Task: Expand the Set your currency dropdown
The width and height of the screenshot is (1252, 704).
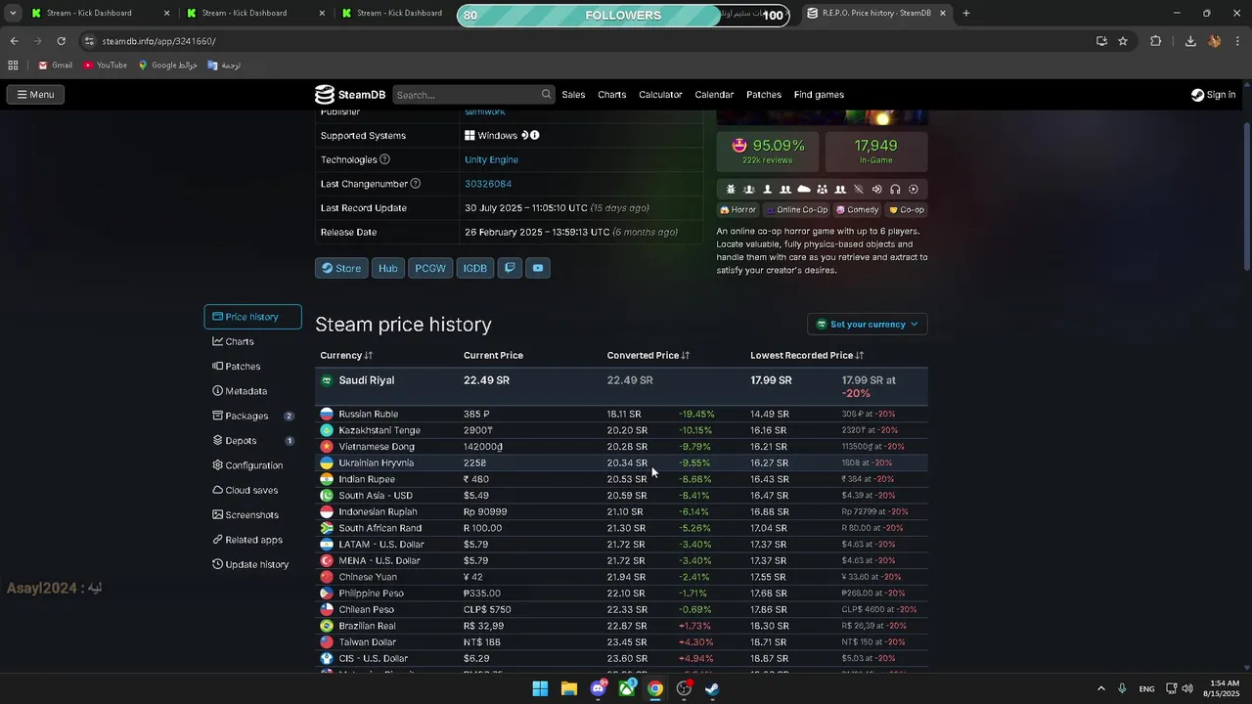Action: click(x=868, y=325)
